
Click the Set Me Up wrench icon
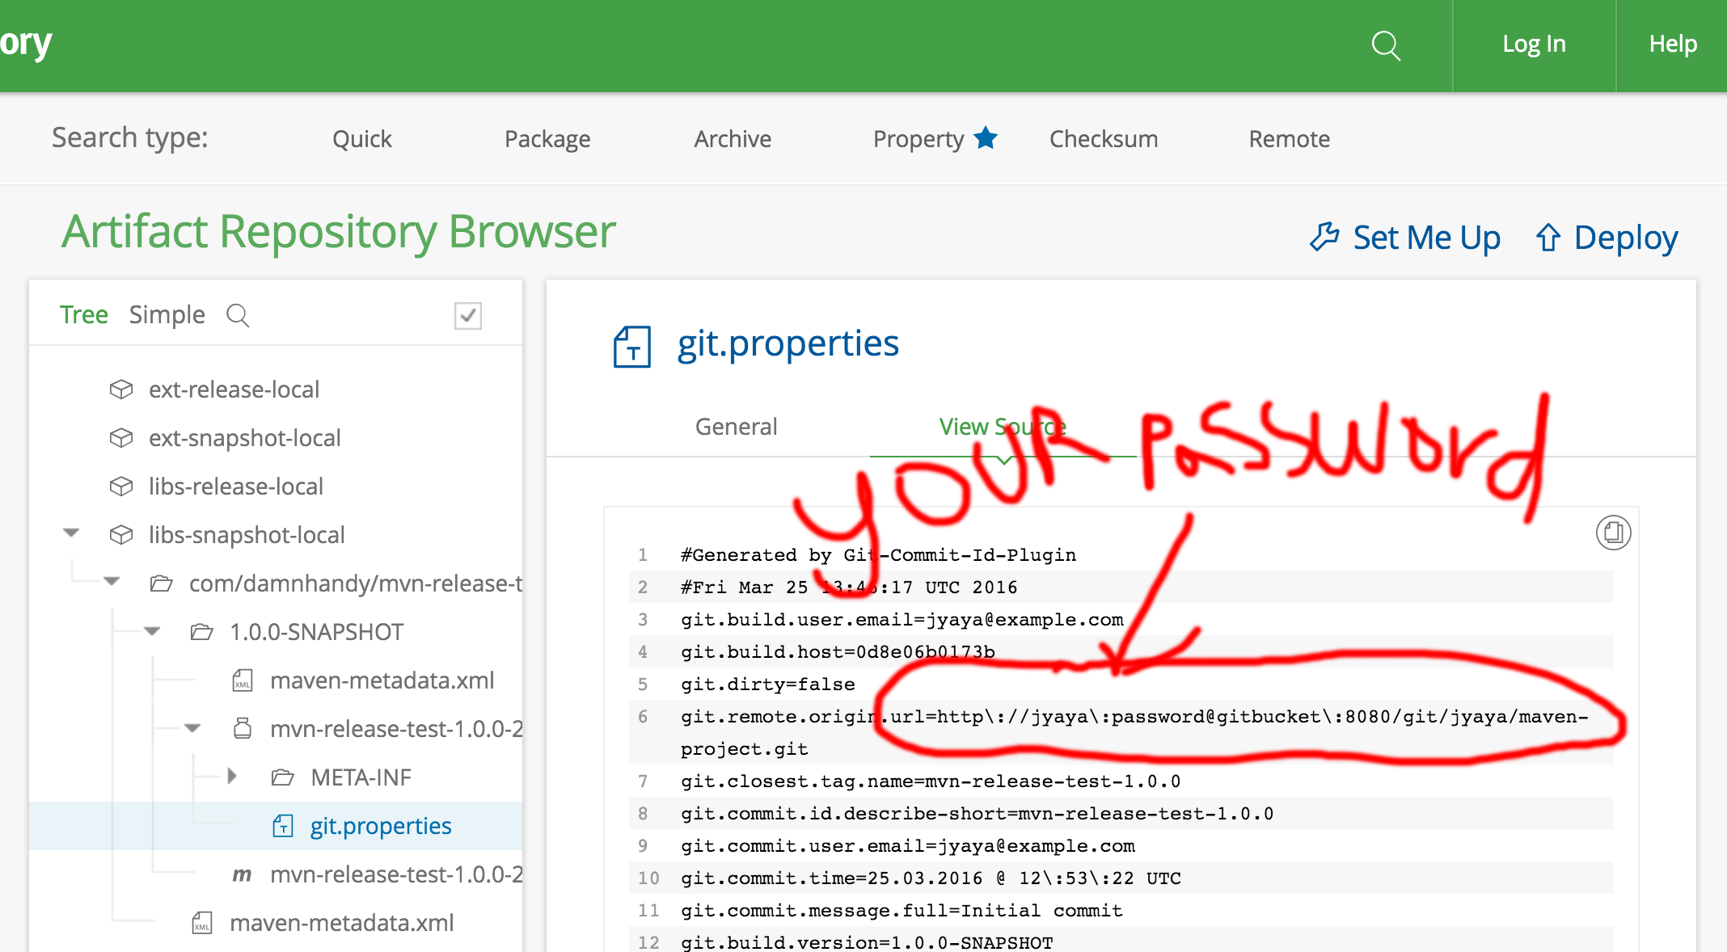(x=1324, y=237)
